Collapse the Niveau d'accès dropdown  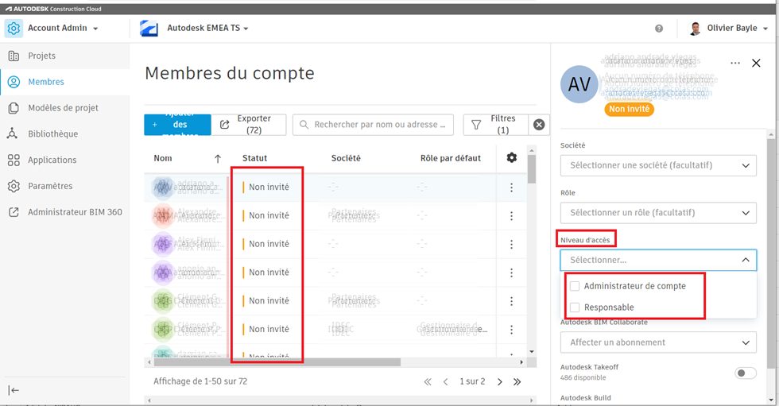[x=658, y=260]
